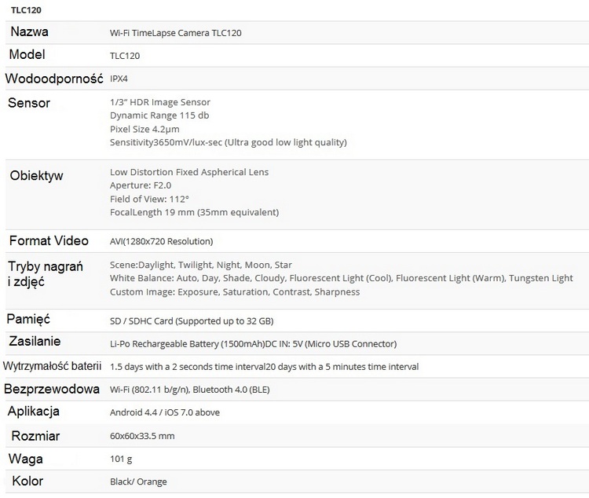Image resolution: width=589 pixels, height=498 pixels.
Task: Click the Sensor row label
Action: pyautogui.click(x=29, y=103)
